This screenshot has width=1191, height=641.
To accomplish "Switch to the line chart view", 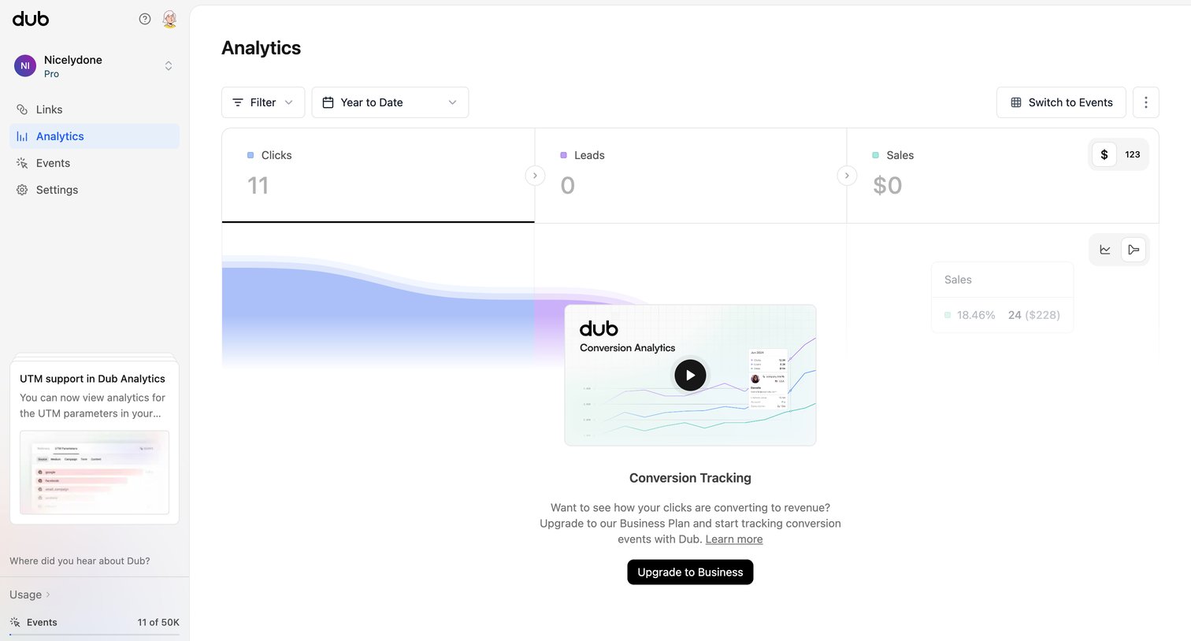I will pyautogui.click(x=1105, y=250).
